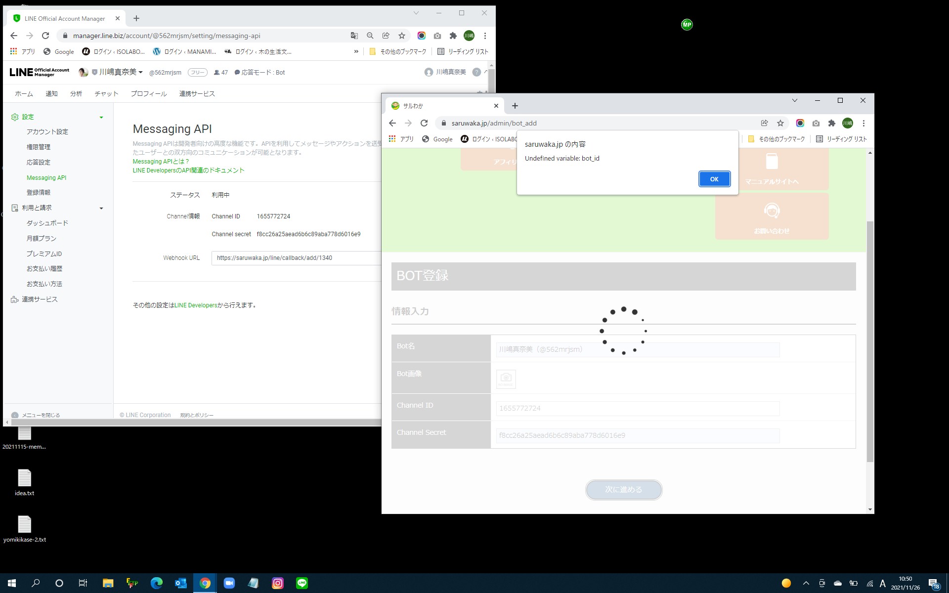Viewport: 949px width, 593px height.
Task: Select プレミアムID in the sidebar
Action: click(44, 254)
